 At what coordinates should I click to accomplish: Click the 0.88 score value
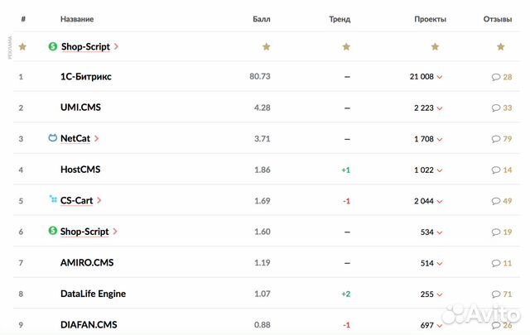coord(263,325)
